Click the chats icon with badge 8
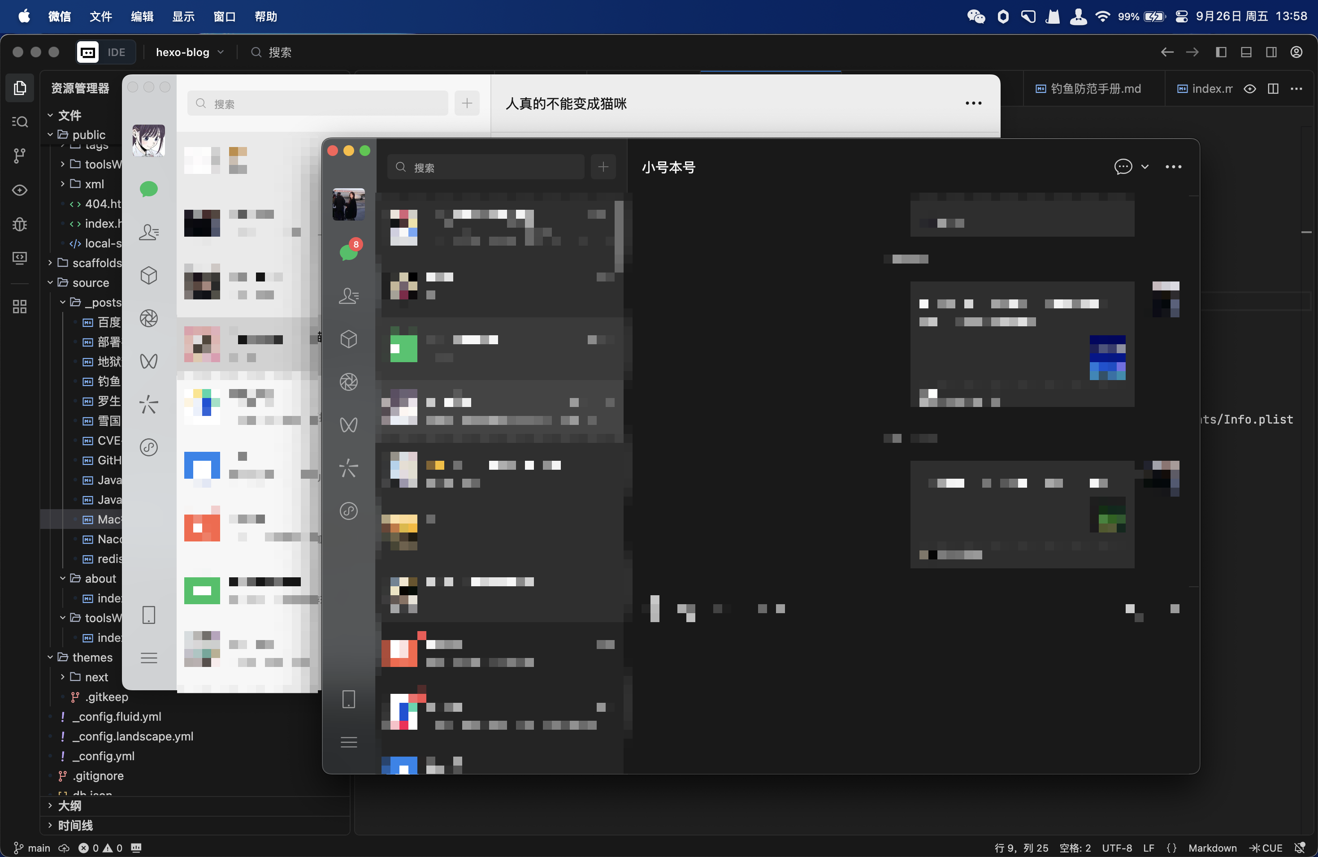Viewport: 1318px width, 857px height. [x=348, y=252]
